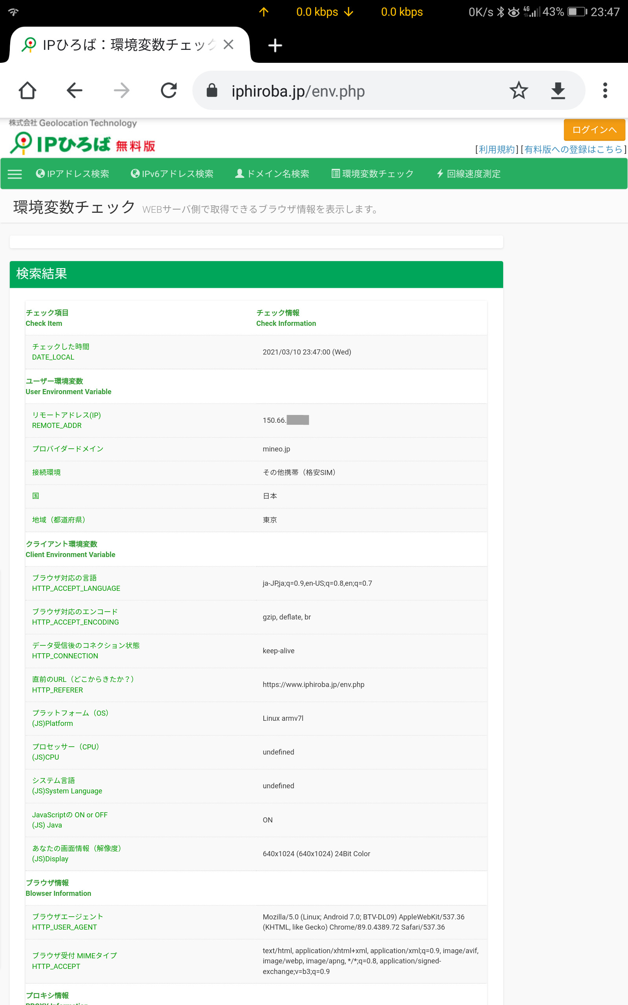Viewport: 628px width, 1005px height.
Task: Follow the 有料版への登録はこちら link
Action: (x=573, y=150)
